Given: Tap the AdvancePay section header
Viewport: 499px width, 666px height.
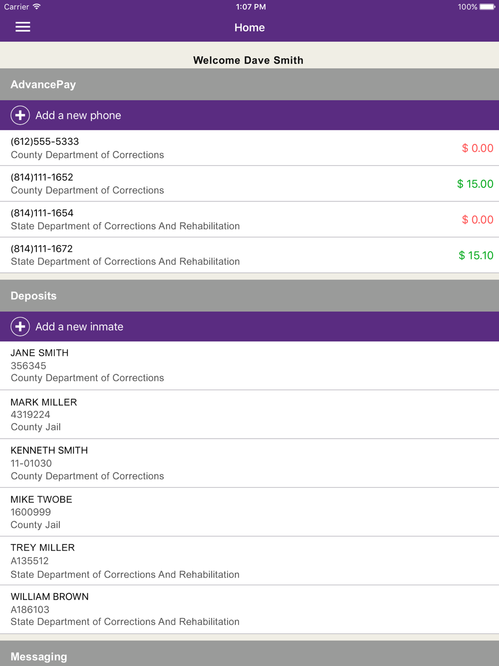Looking at the screenshot, I should tap(43, 84).
